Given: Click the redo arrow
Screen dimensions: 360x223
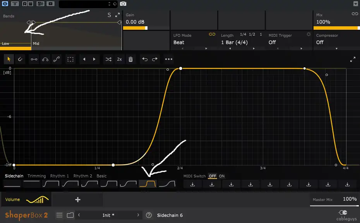Looking at the screenshot, I should click(155, 59).
